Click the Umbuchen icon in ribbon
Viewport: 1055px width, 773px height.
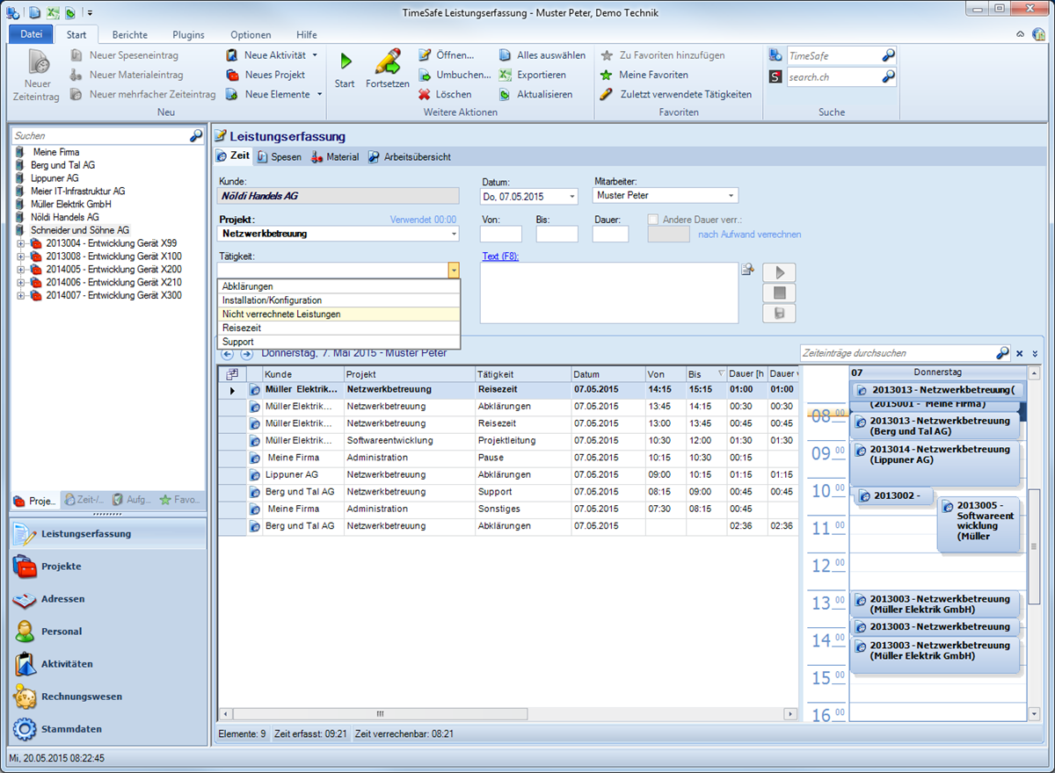pyautogui.click(x=425, y=75)
